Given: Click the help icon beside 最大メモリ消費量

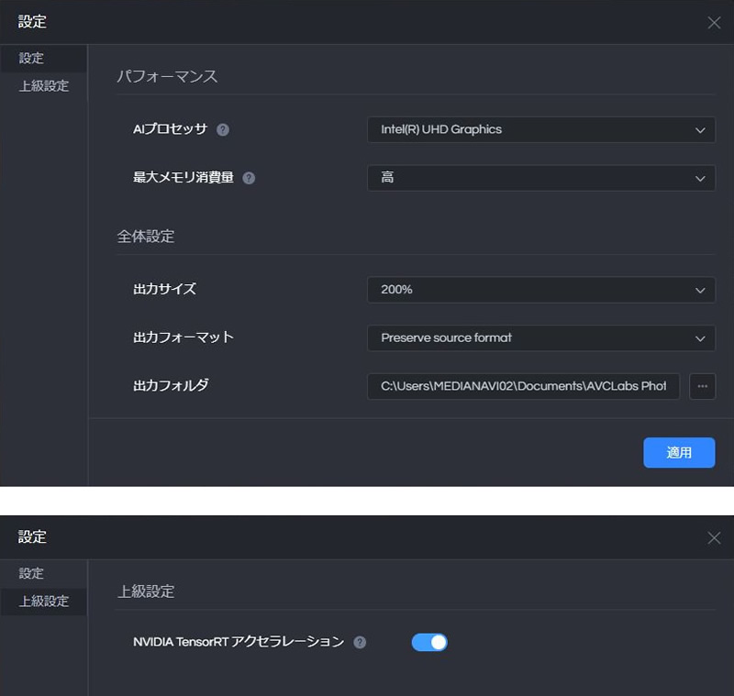Looking at the screenshot, I should click(249, 178).
